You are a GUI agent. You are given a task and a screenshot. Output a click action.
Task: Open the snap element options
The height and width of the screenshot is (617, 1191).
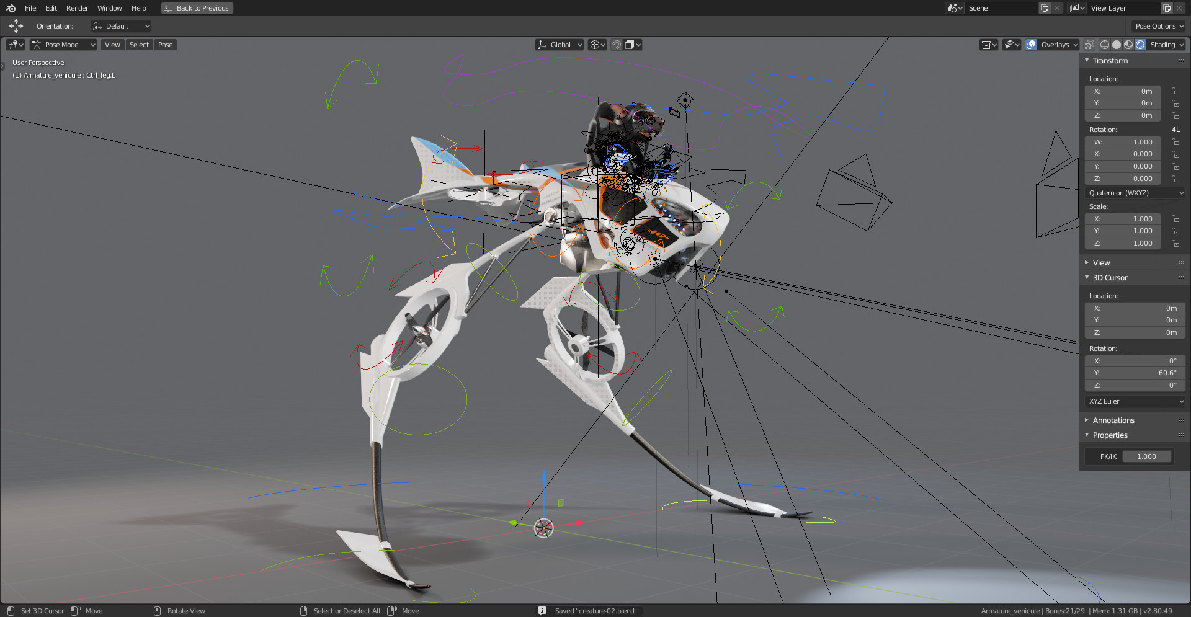click(633, 45)
